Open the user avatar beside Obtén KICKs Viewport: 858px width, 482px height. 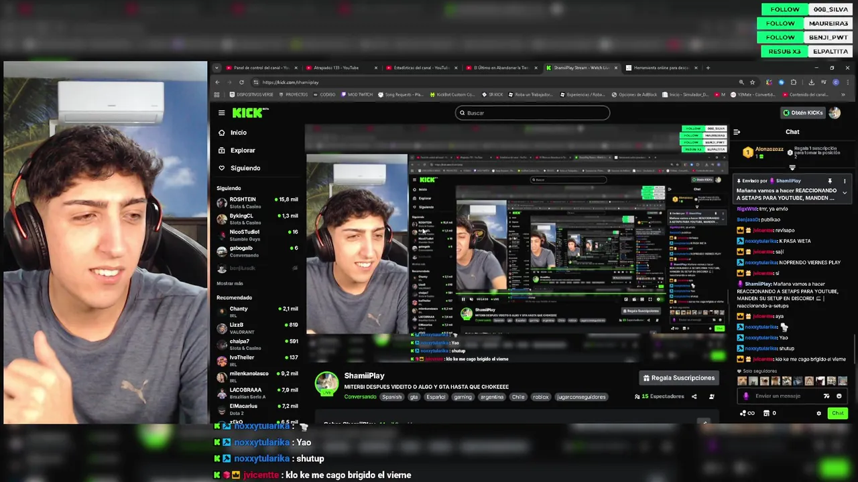click(835, 112)
